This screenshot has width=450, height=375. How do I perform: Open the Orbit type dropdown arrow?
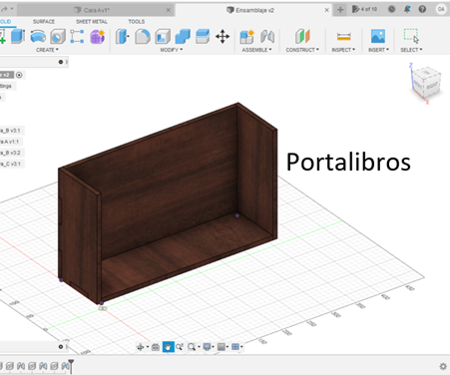(x=148, y=347)
